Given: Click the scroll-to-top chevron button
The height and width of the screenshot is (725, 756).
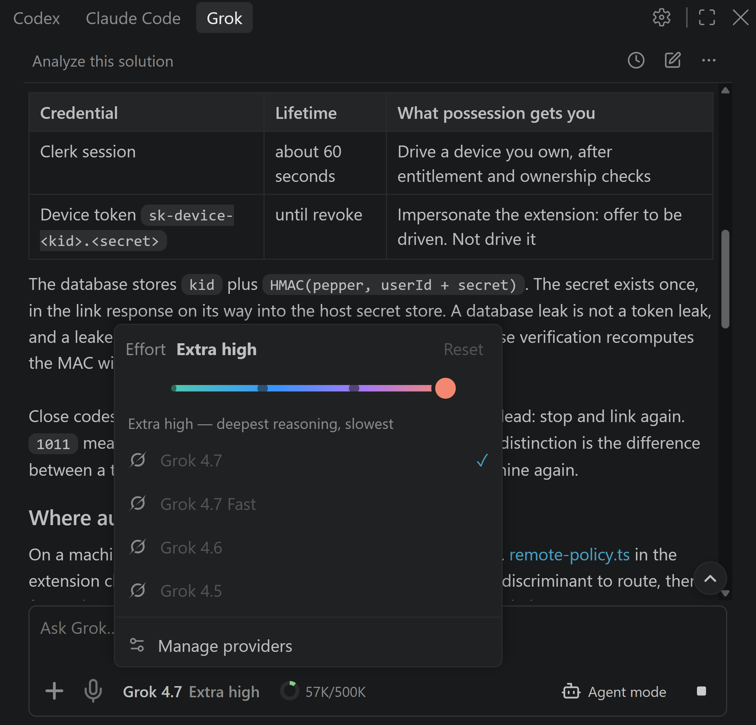Looking at the screenshot, I should coord(710,579).
